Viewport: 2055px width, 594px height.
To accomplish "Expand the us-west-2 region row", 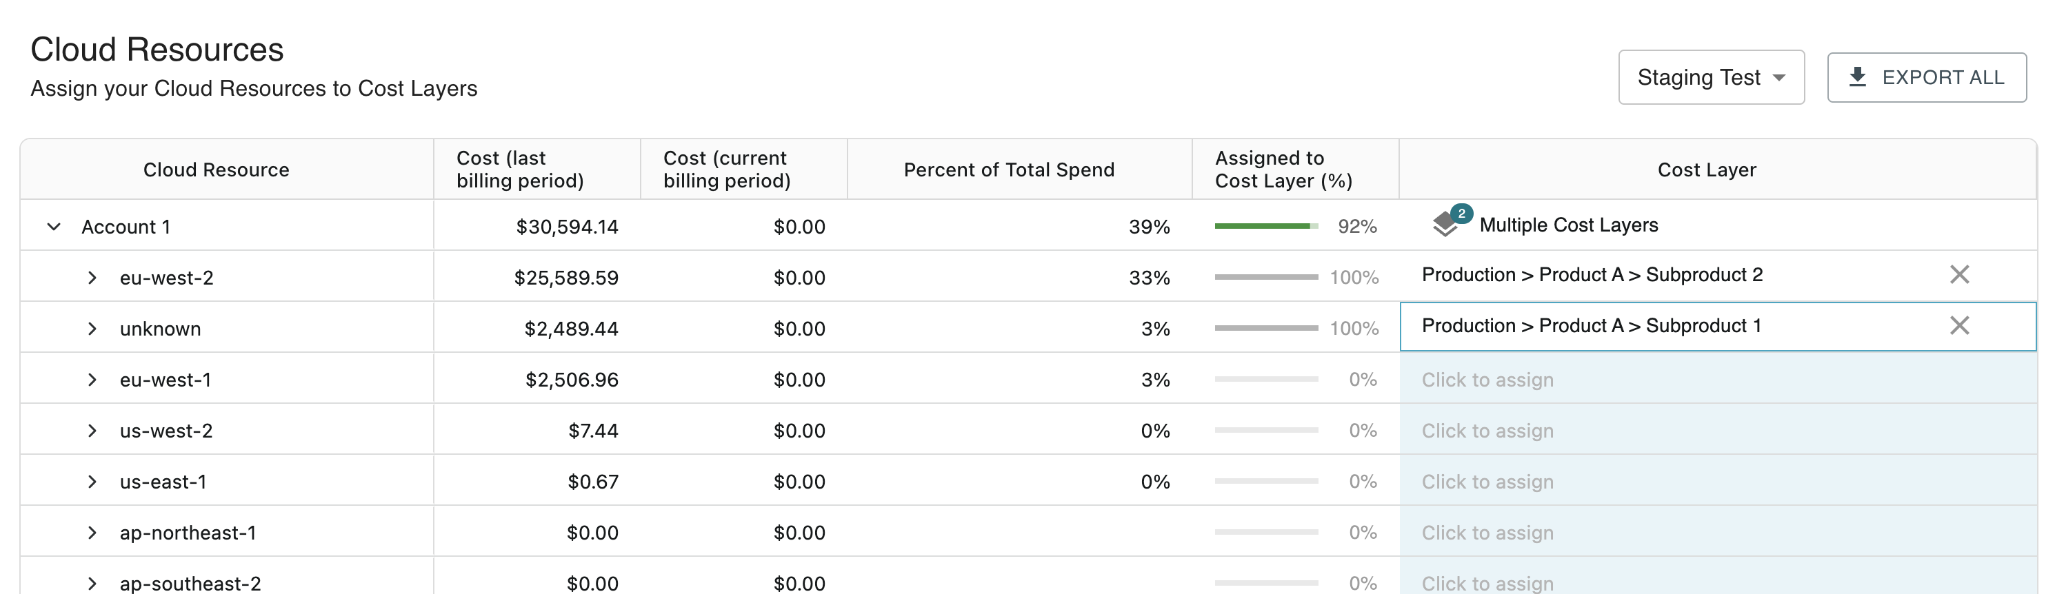I will pos(92,431).
